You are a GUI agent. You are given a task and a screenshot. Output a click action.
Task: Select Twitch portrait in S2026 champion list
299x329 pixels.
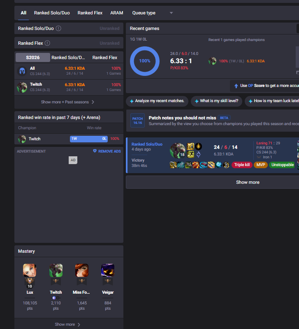(22, 87)
